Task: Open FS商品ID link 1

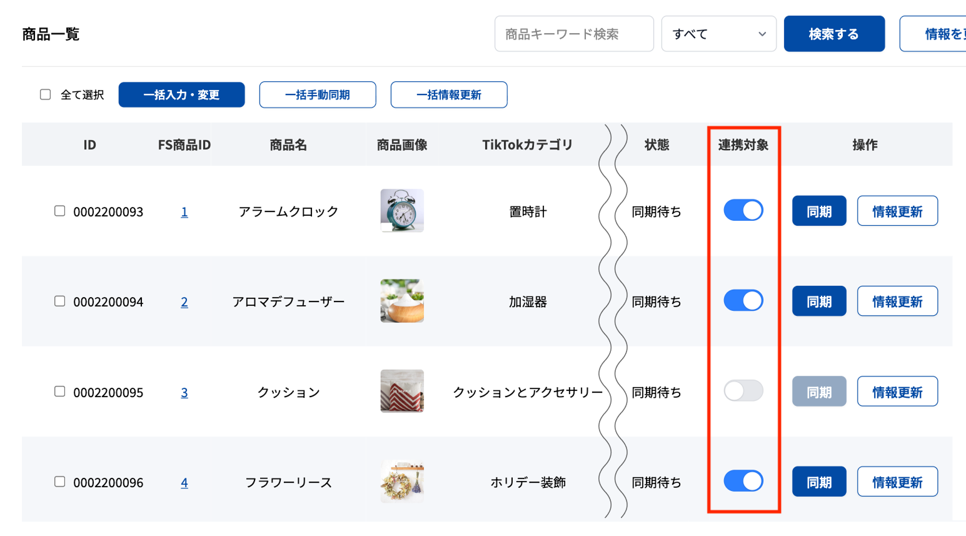Action: click(184, 211)
